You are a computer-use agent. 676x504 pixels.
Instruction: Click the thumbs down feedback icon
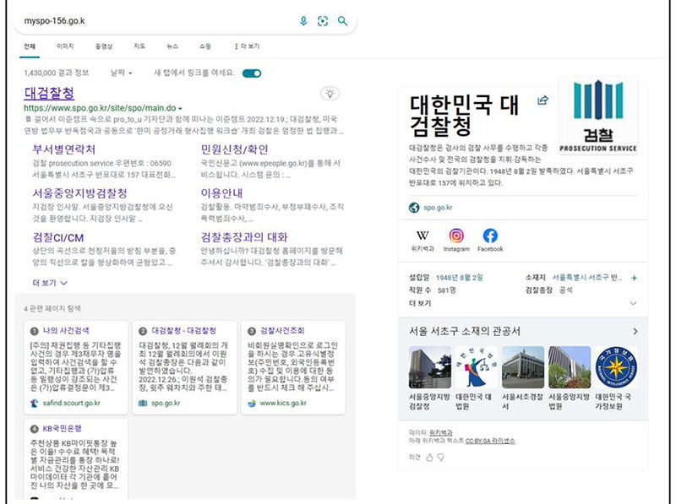point(440,458)
